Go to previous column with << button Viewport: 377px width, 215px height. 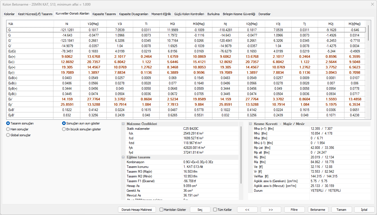pyautogui.click(x=247, y=210)
